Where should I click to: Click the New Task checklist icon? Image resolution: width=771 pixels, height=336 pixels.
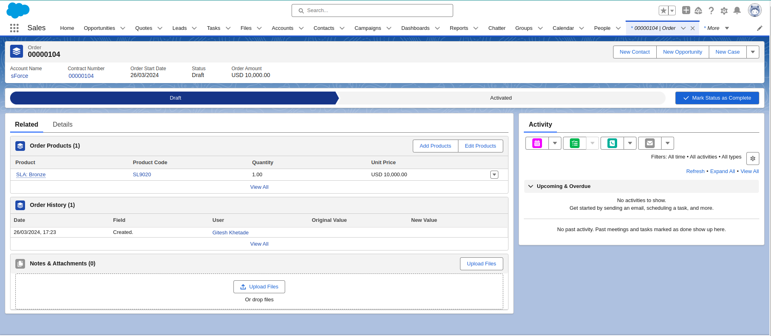click(574, 143)
